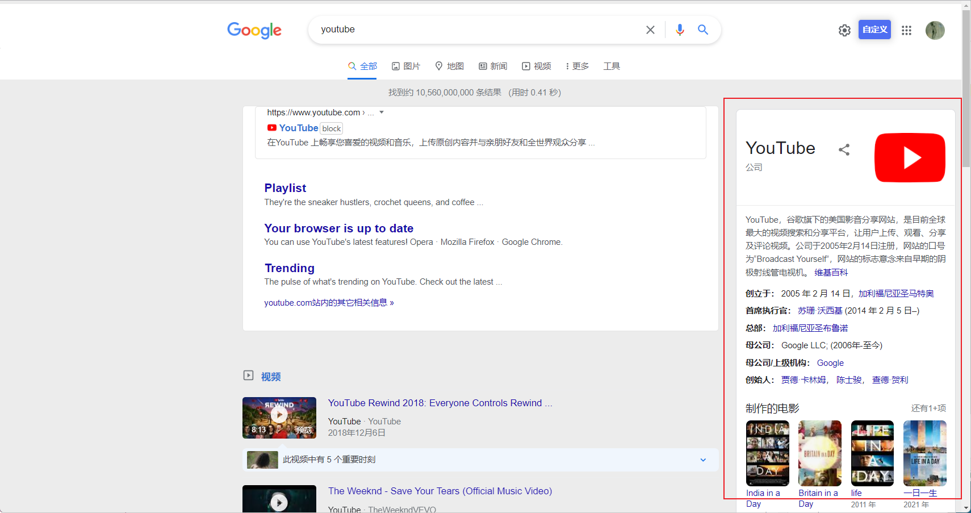Click the 视频 search filter
Screen dimensions: 971x513
[x=536, y=66]
